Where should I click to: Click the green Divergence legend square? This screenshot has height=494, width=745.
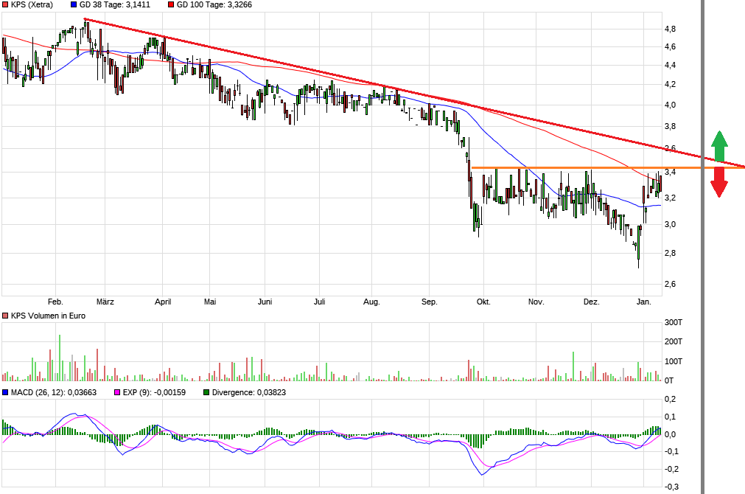[206, 392]
